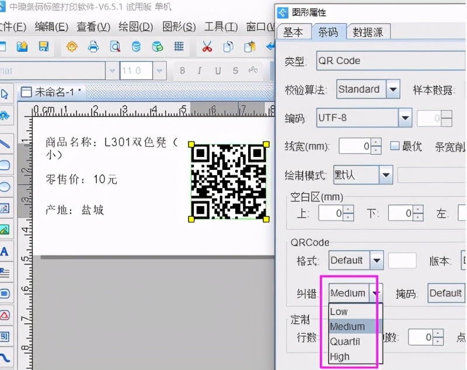Open the 格式 Default dropdown
The image size is (467, 370).
click(356, 260)
